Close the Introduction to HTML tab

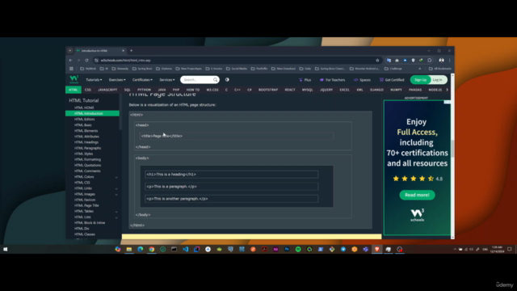pos(123,51)
